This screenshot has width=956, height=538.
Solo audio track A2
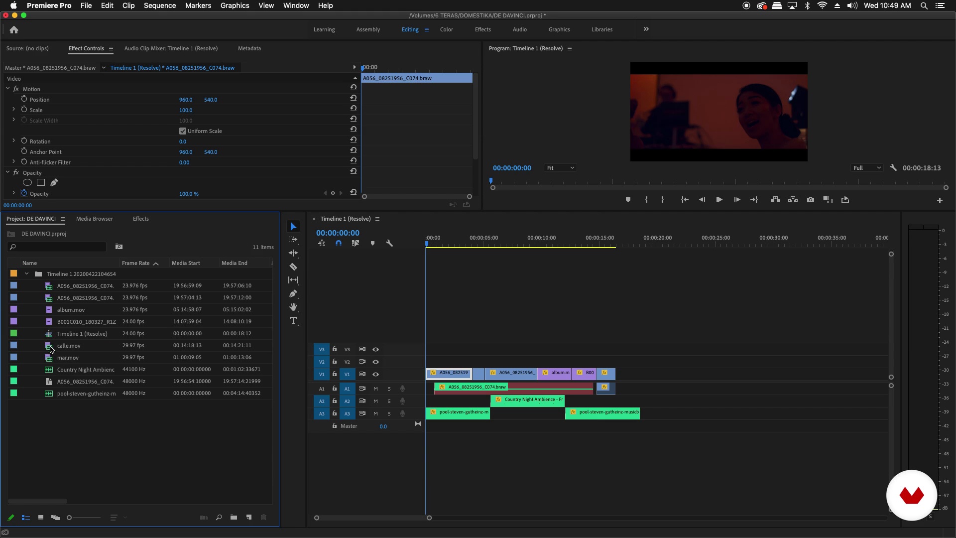(x=389, y=401)
